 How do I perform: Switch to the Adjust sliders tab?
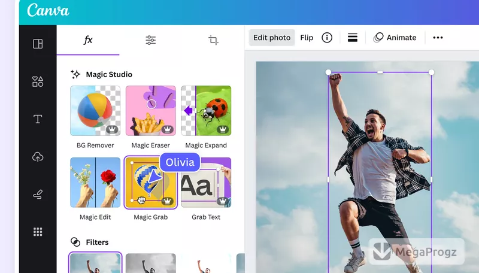tap(151, 40)
